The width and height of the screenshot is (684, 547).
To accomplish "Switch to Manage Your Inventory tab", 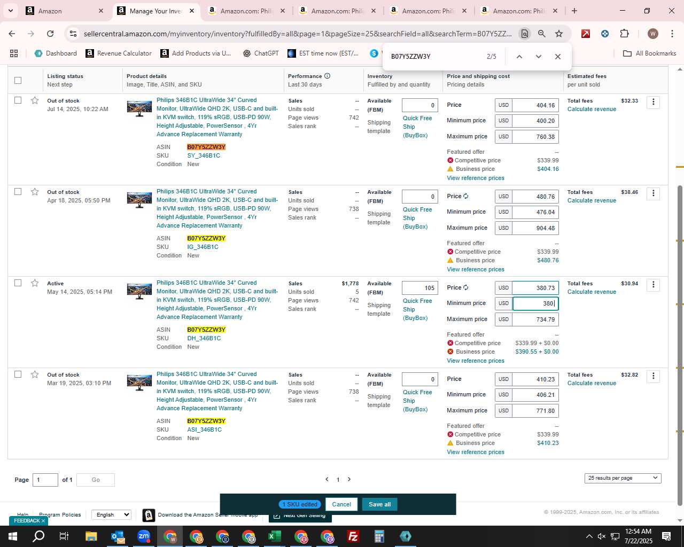I will click(156, 11).
